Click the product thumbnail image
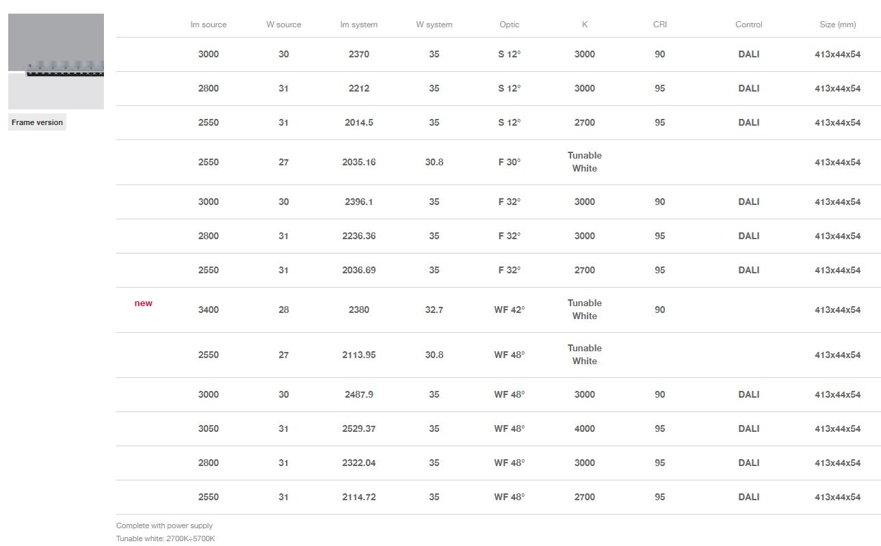Image resolution: width=881 pixels, height=546 pixels. [56, 62]
